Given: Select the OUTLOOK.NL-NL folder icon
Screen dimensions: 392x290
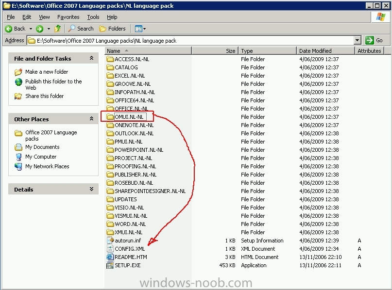Looking at the screenshot, I should click(x=110, y=133).
